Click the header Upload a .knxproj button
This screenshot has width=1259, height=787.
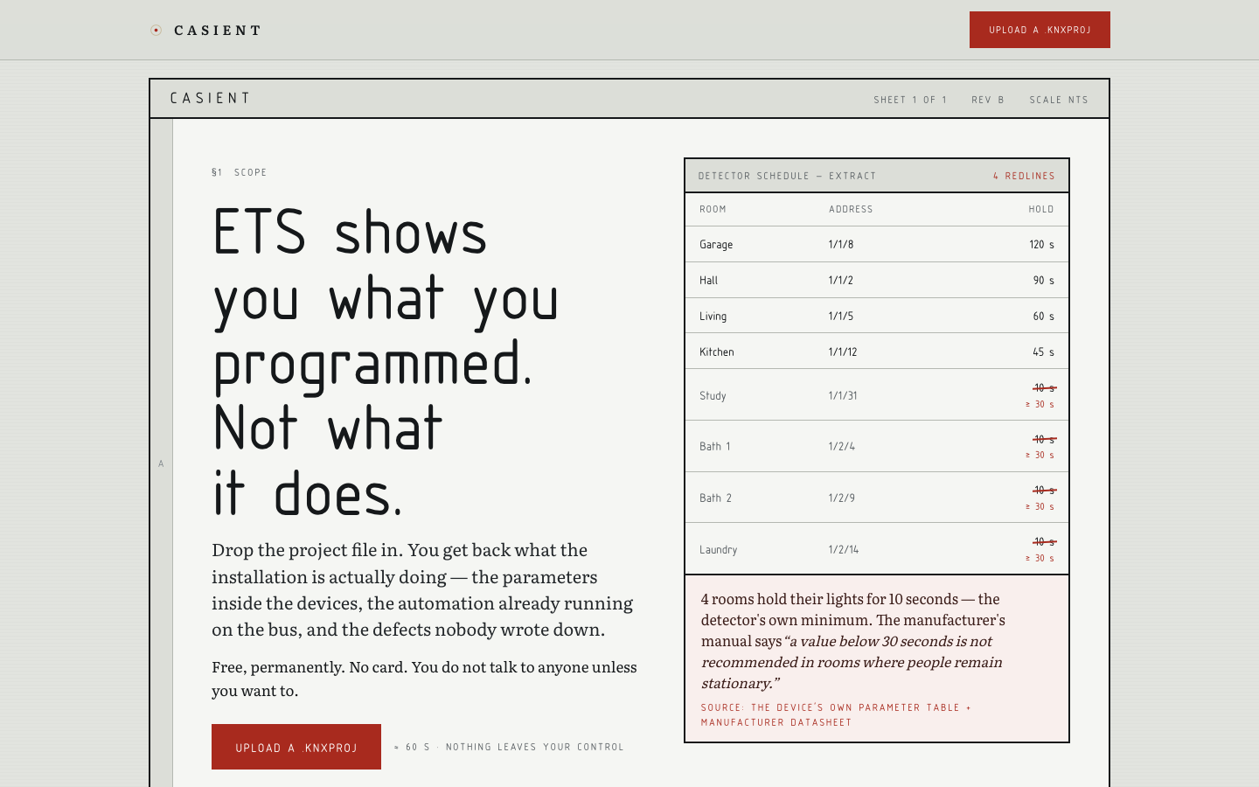pos(1040,30)
